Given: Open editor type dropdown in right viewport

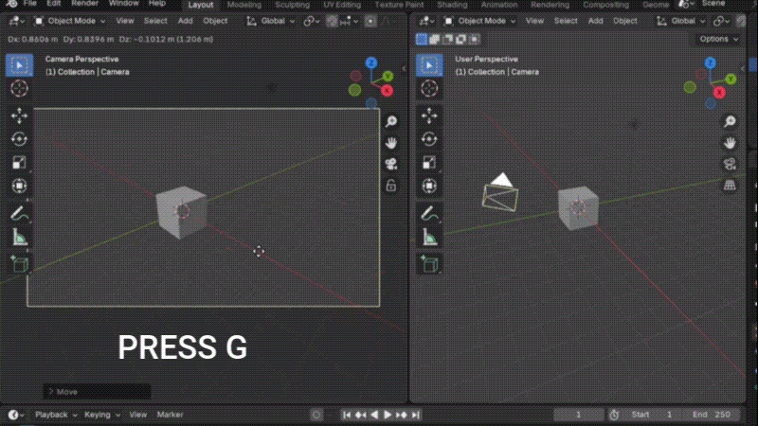Looking at the screenshot, I should coord(425,21).
